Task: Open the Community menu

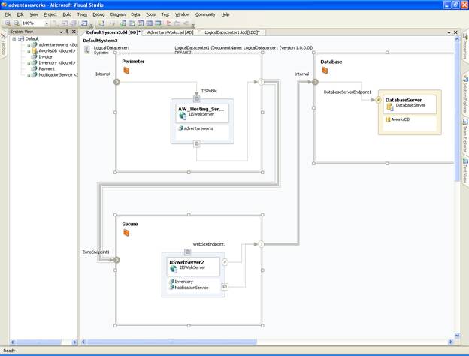Action: tap(205, 14)
